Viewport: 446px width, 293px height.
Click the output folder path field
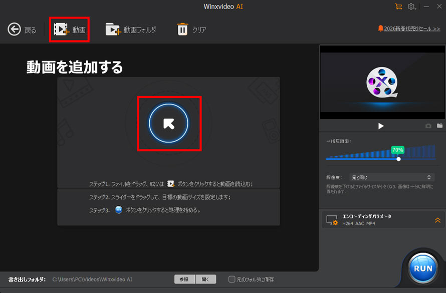[93, 279]
